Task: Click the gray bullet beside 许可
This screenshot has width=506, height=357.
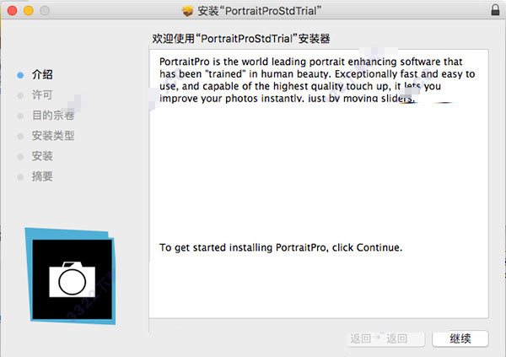Action: tap(20, 95)
